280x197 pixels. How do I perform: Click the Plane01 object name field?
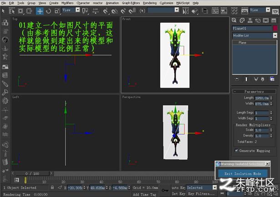coord(252,28)
